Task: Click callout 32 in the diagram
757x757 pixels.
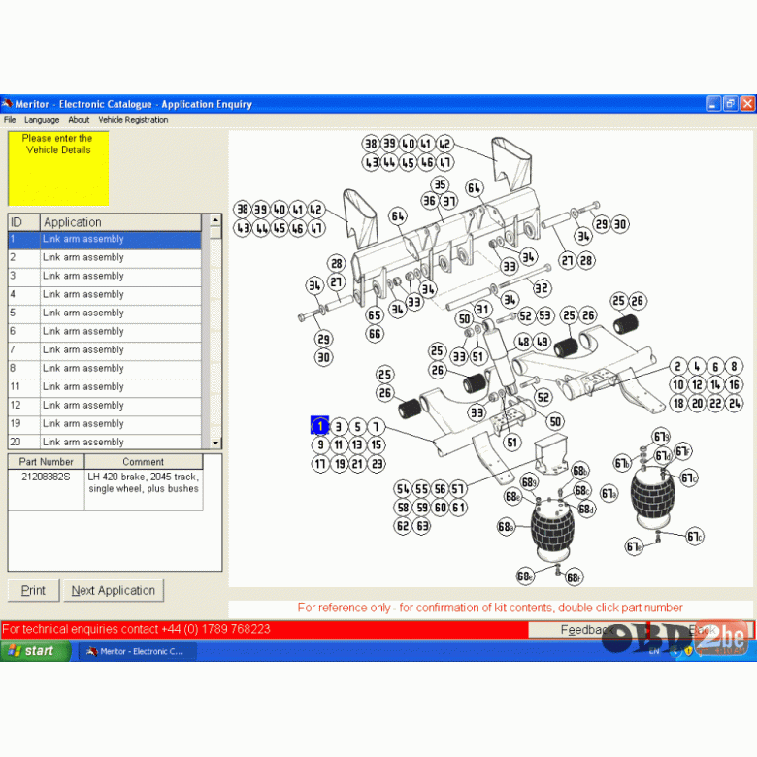Action: click(x=542, y=288)
